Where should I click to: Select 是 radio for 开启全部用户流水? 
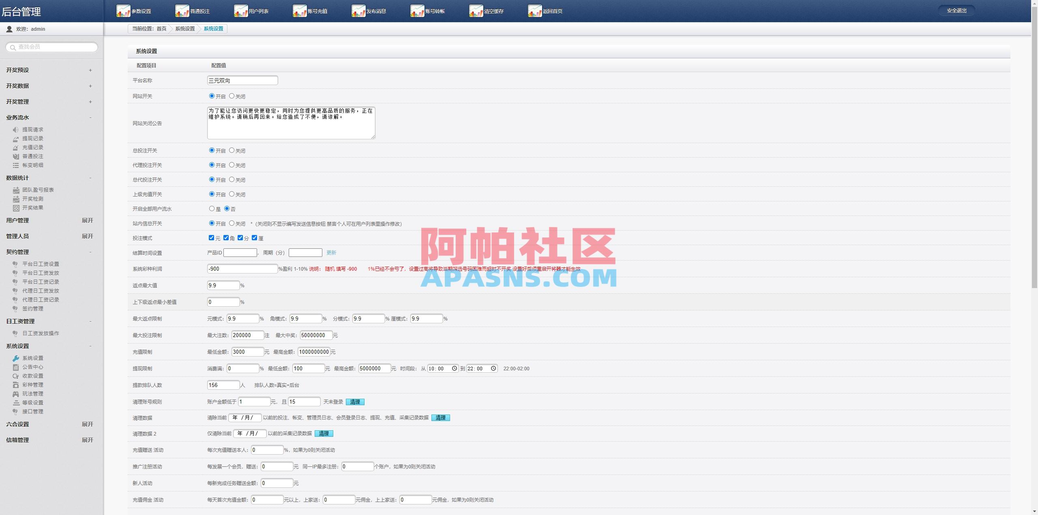coord(212,209)
